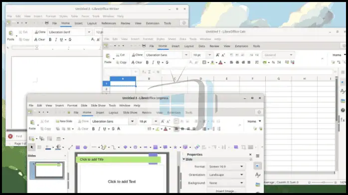
Task: Open Functions deck in Calc sidebar
Action: click(343, 120)
